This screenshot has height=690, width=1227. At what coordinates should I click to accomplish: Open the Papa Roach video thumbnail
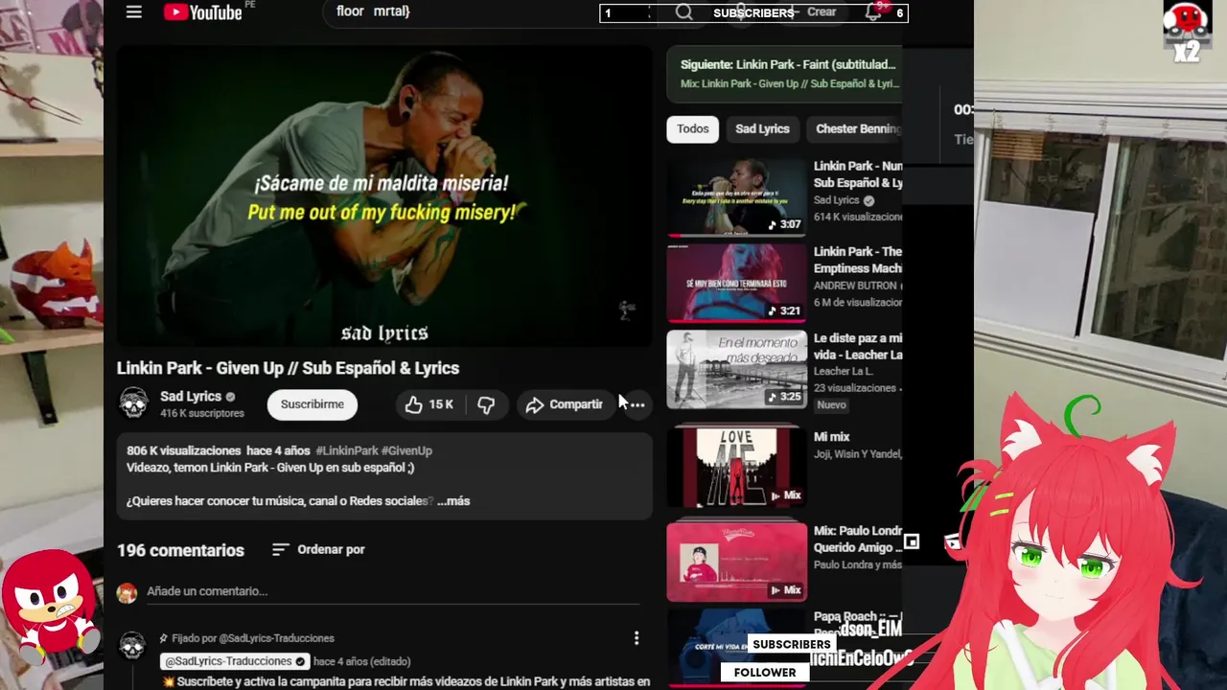(737, 648)
